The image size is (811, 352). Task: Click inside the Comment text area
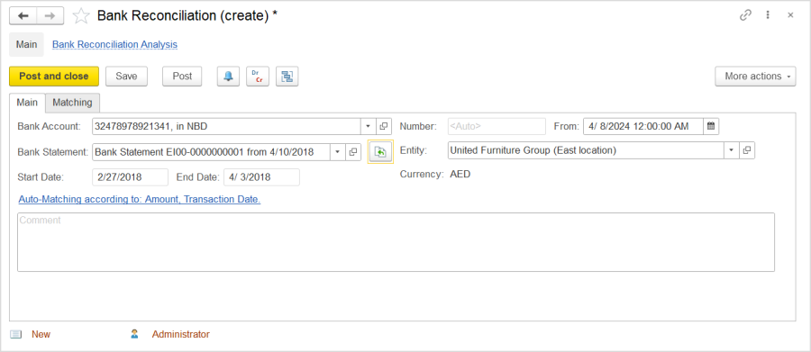(x=396, y=242)
